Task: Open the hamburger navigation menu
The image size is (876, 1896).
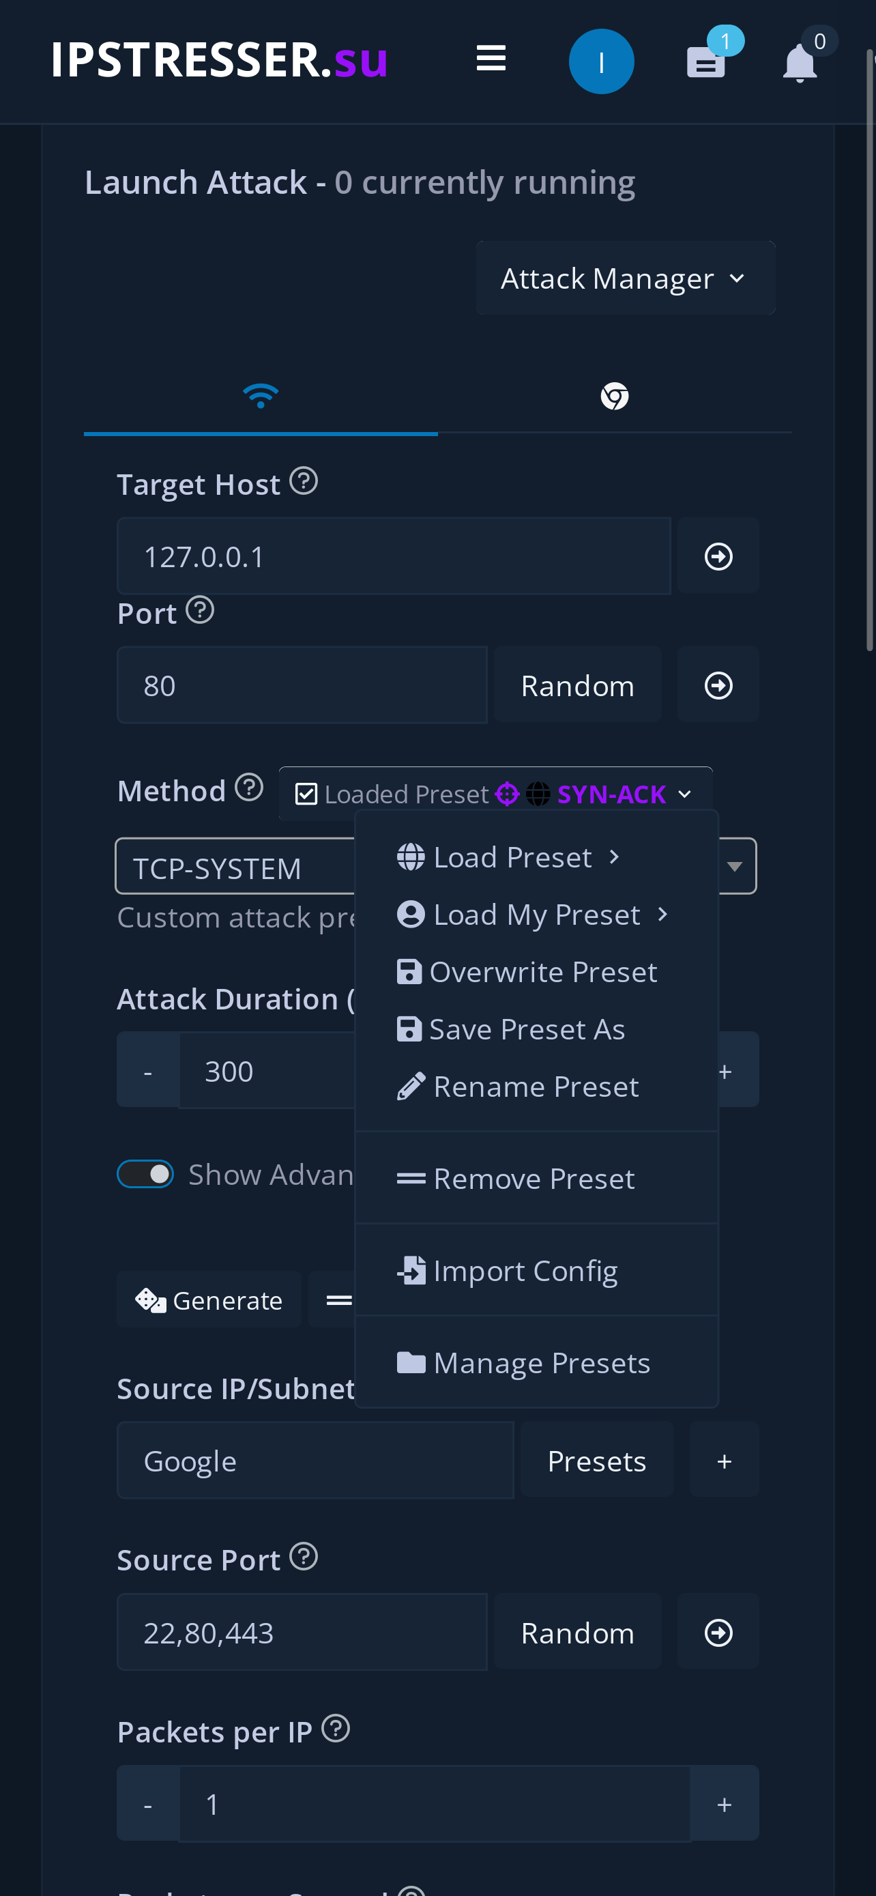Action: tap(491, 59)
